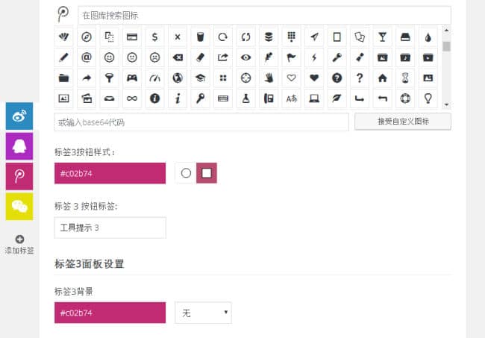This screenshot has height=338, width=485.
Task: Select the circled question mark icon
Action: pyautogui.click(x=337, y=78)
